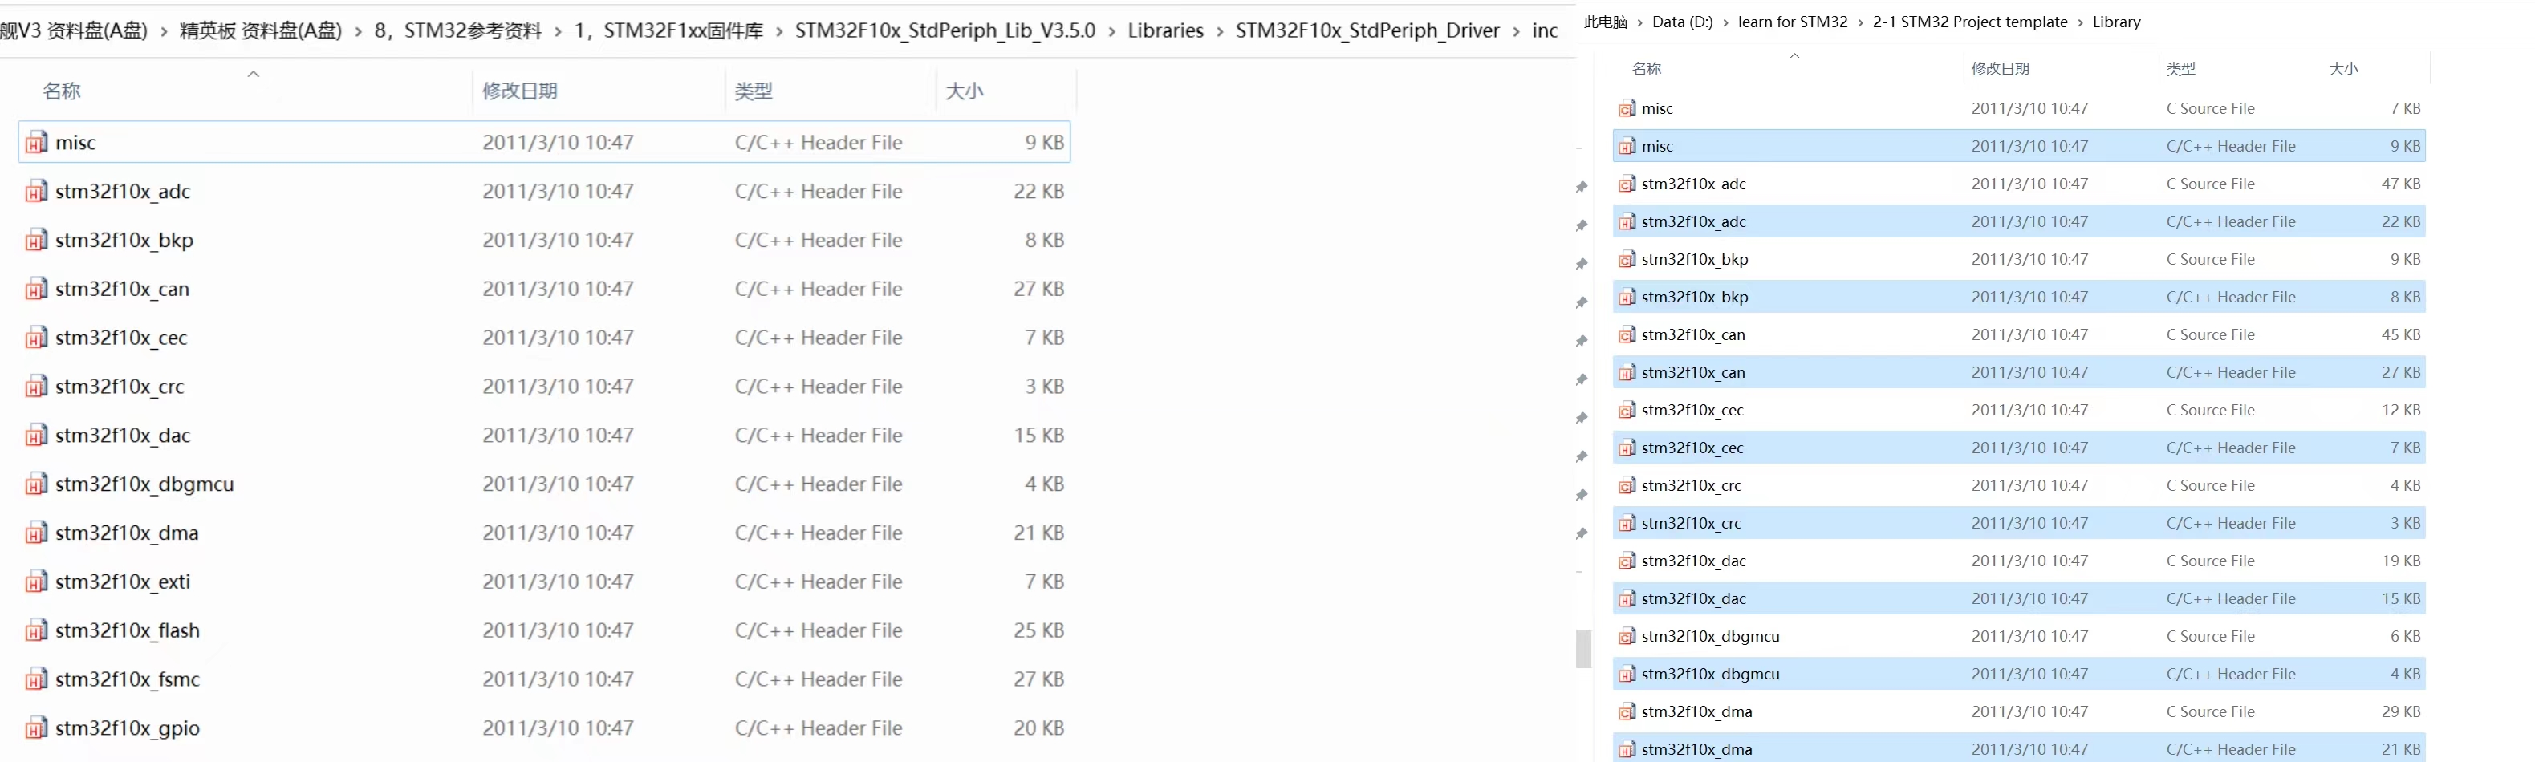Select stm32f10x_adc Header icon in Library window

1627,222
